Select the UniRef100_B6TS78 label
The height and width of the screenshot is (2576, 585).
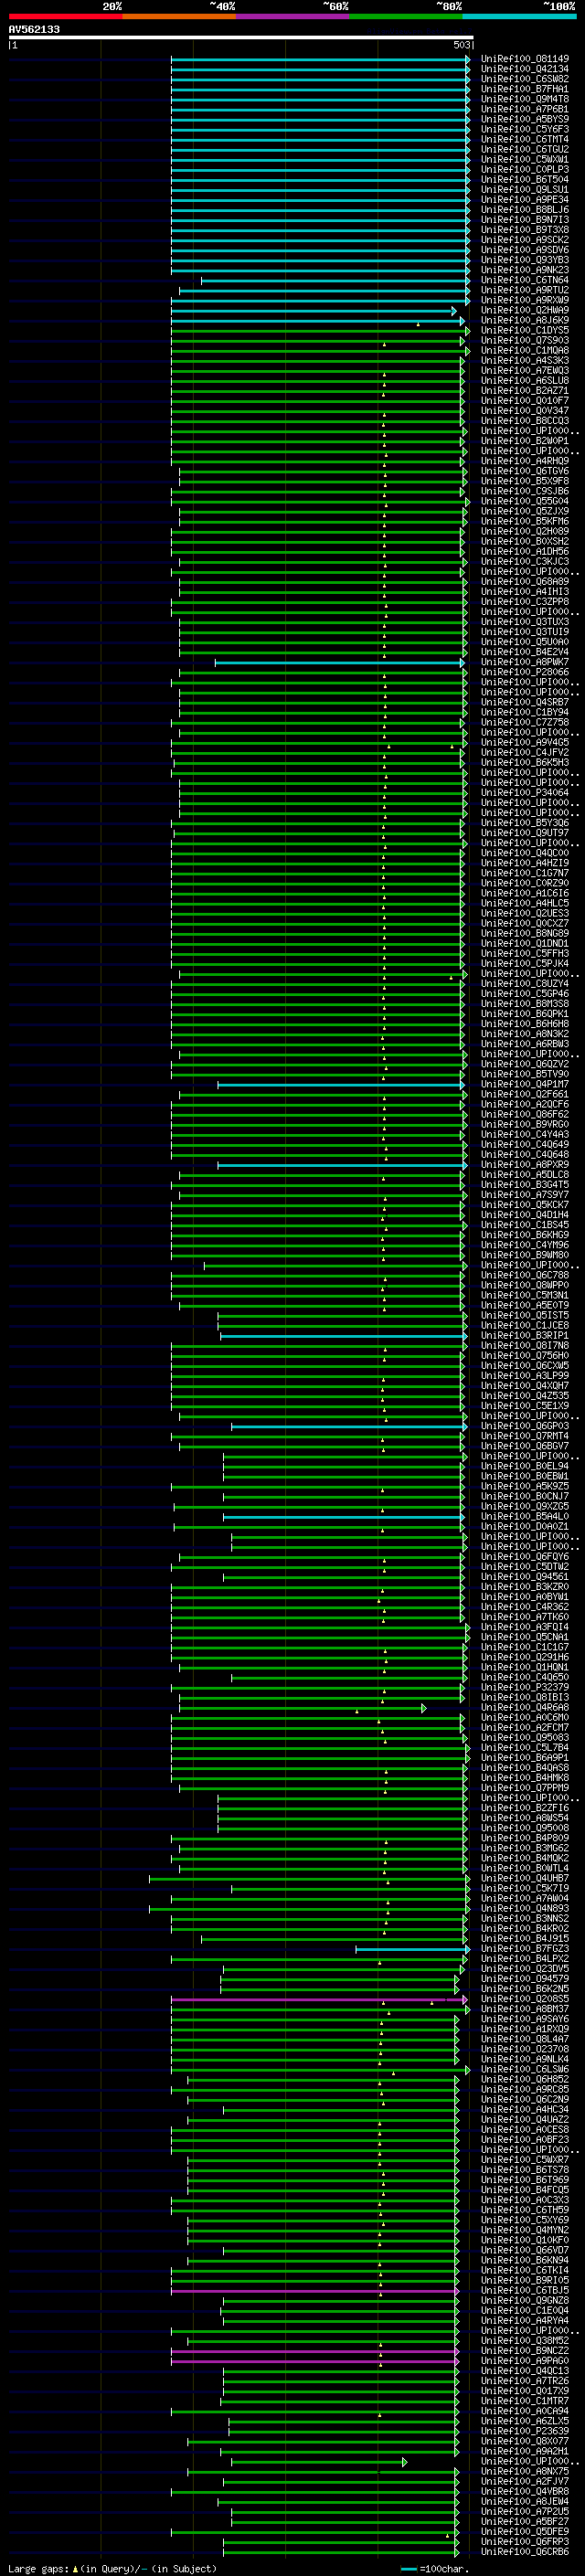coord(525,2169)
